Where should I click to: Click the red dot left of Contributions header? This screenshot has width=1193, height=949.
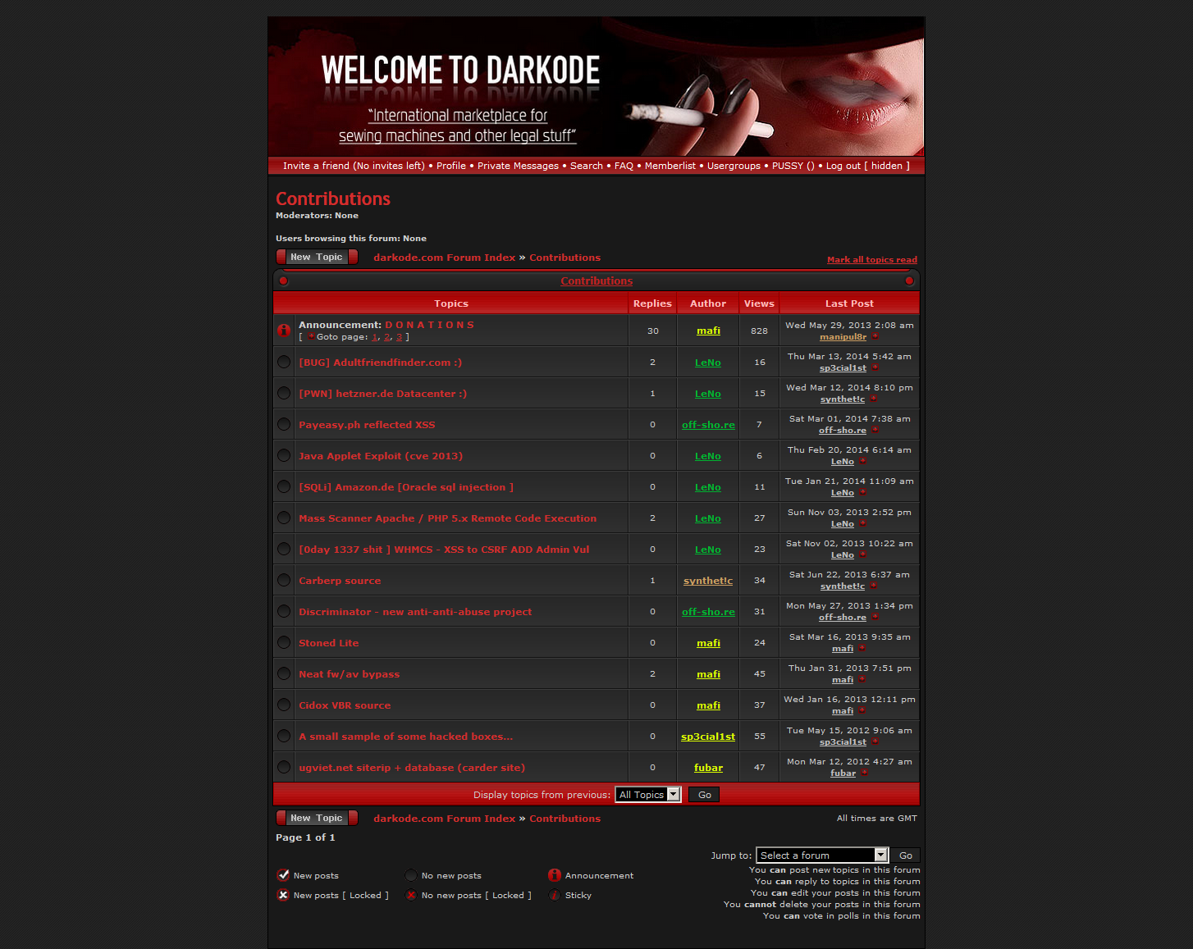pyautogui.click(x=284, y=281)
